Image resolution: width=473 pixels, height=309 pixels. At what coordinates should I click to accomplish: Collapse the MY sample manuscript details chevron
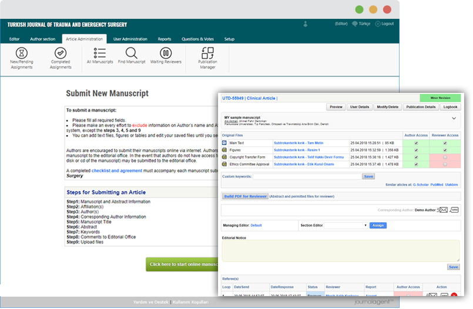pos(454,118)
